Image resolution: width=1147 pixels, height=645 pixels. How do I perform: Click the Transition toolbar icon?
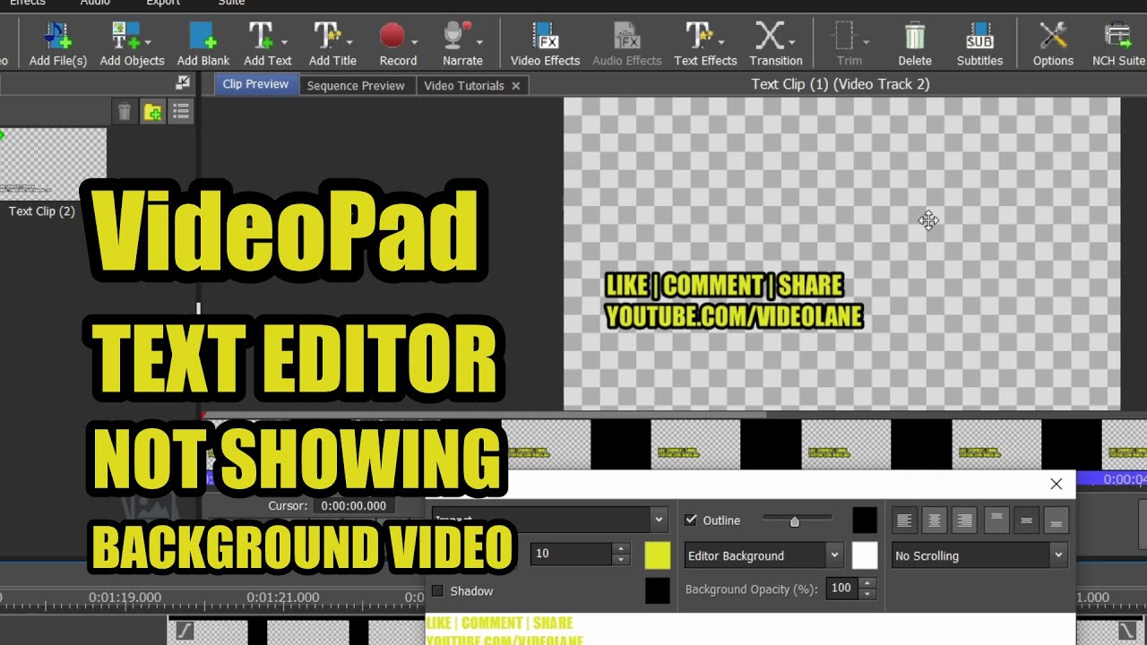770,36
